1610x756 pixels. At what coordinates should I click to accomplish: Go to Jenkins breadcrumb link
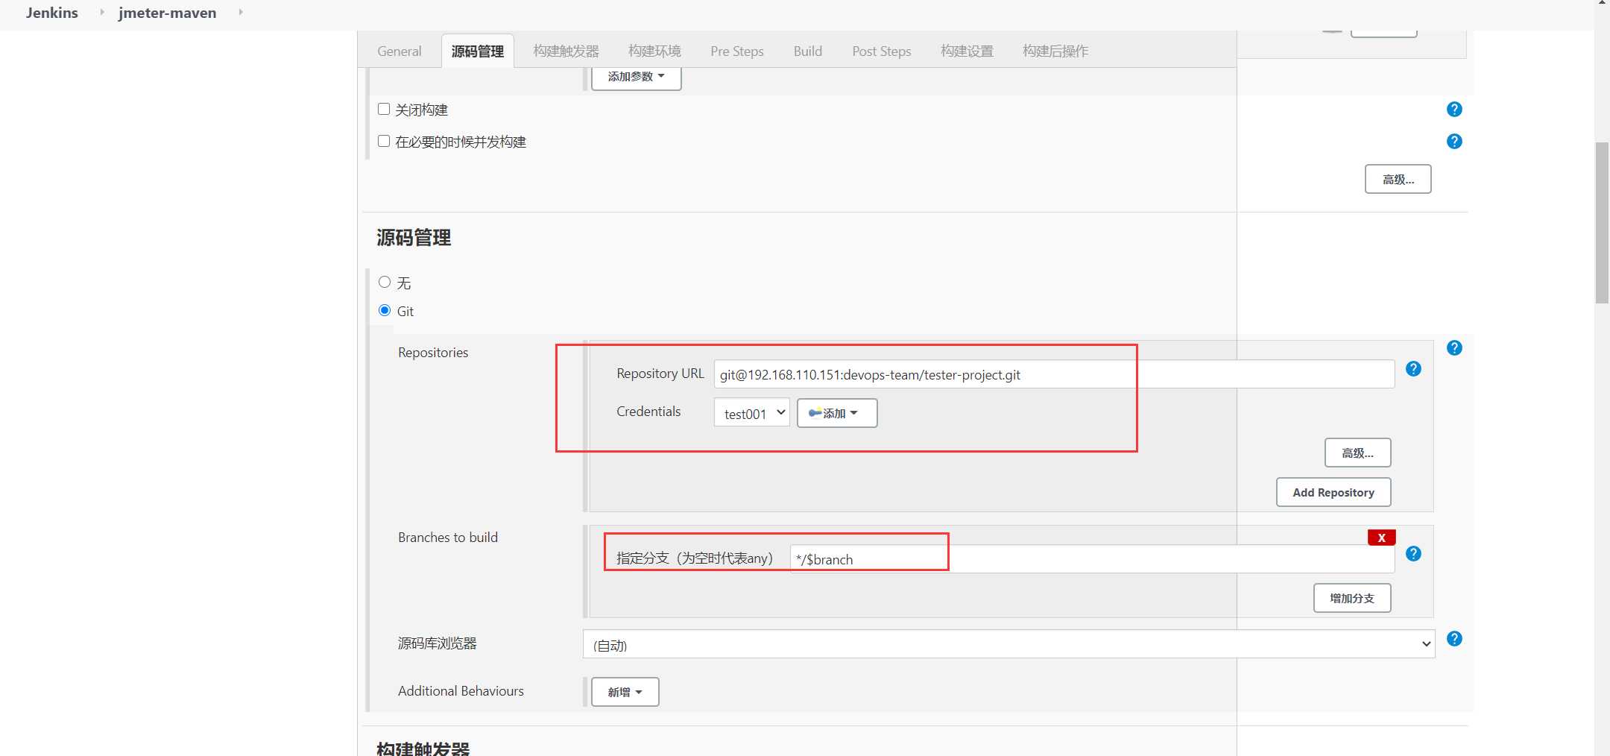(x=52, y=13)
